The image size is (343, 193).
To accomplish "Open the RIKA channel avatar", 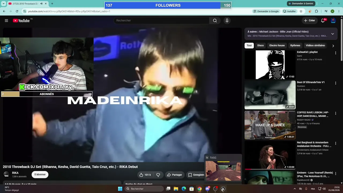I will point(6,175).
